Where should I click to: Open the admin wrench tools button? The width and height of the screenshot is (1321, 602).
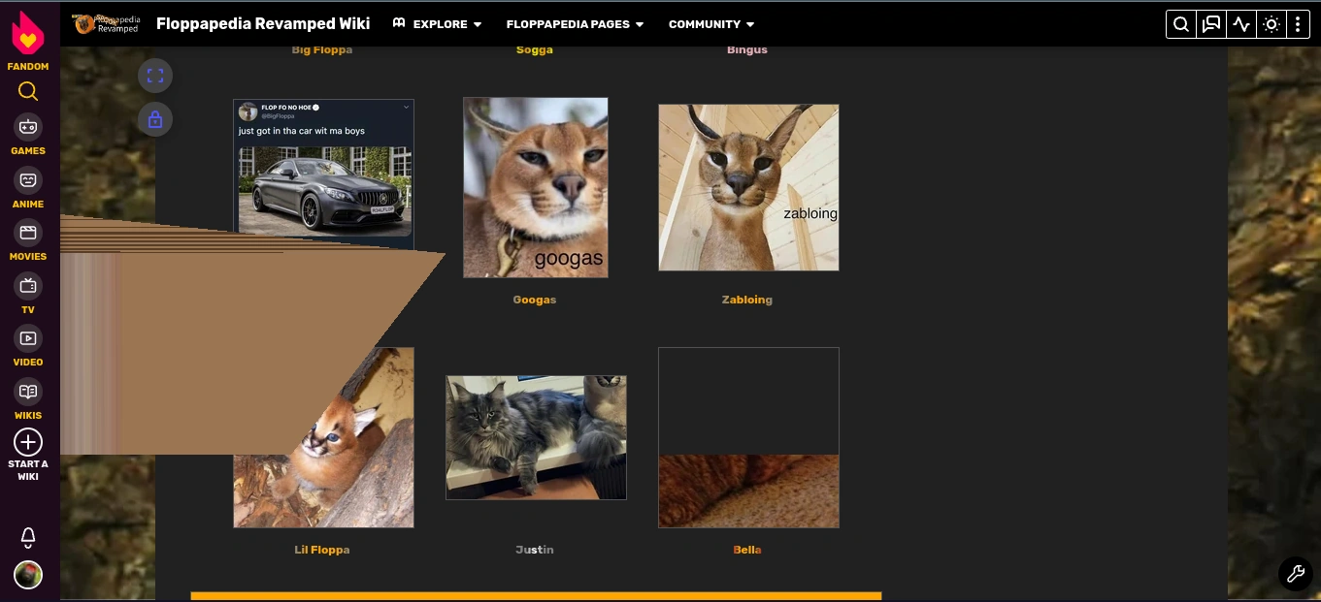tap(1295, 574)
